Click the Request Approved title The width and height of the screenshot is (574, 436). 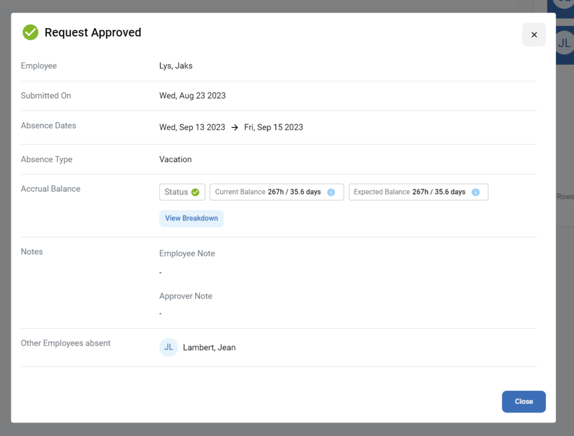(x=92, y=32)
